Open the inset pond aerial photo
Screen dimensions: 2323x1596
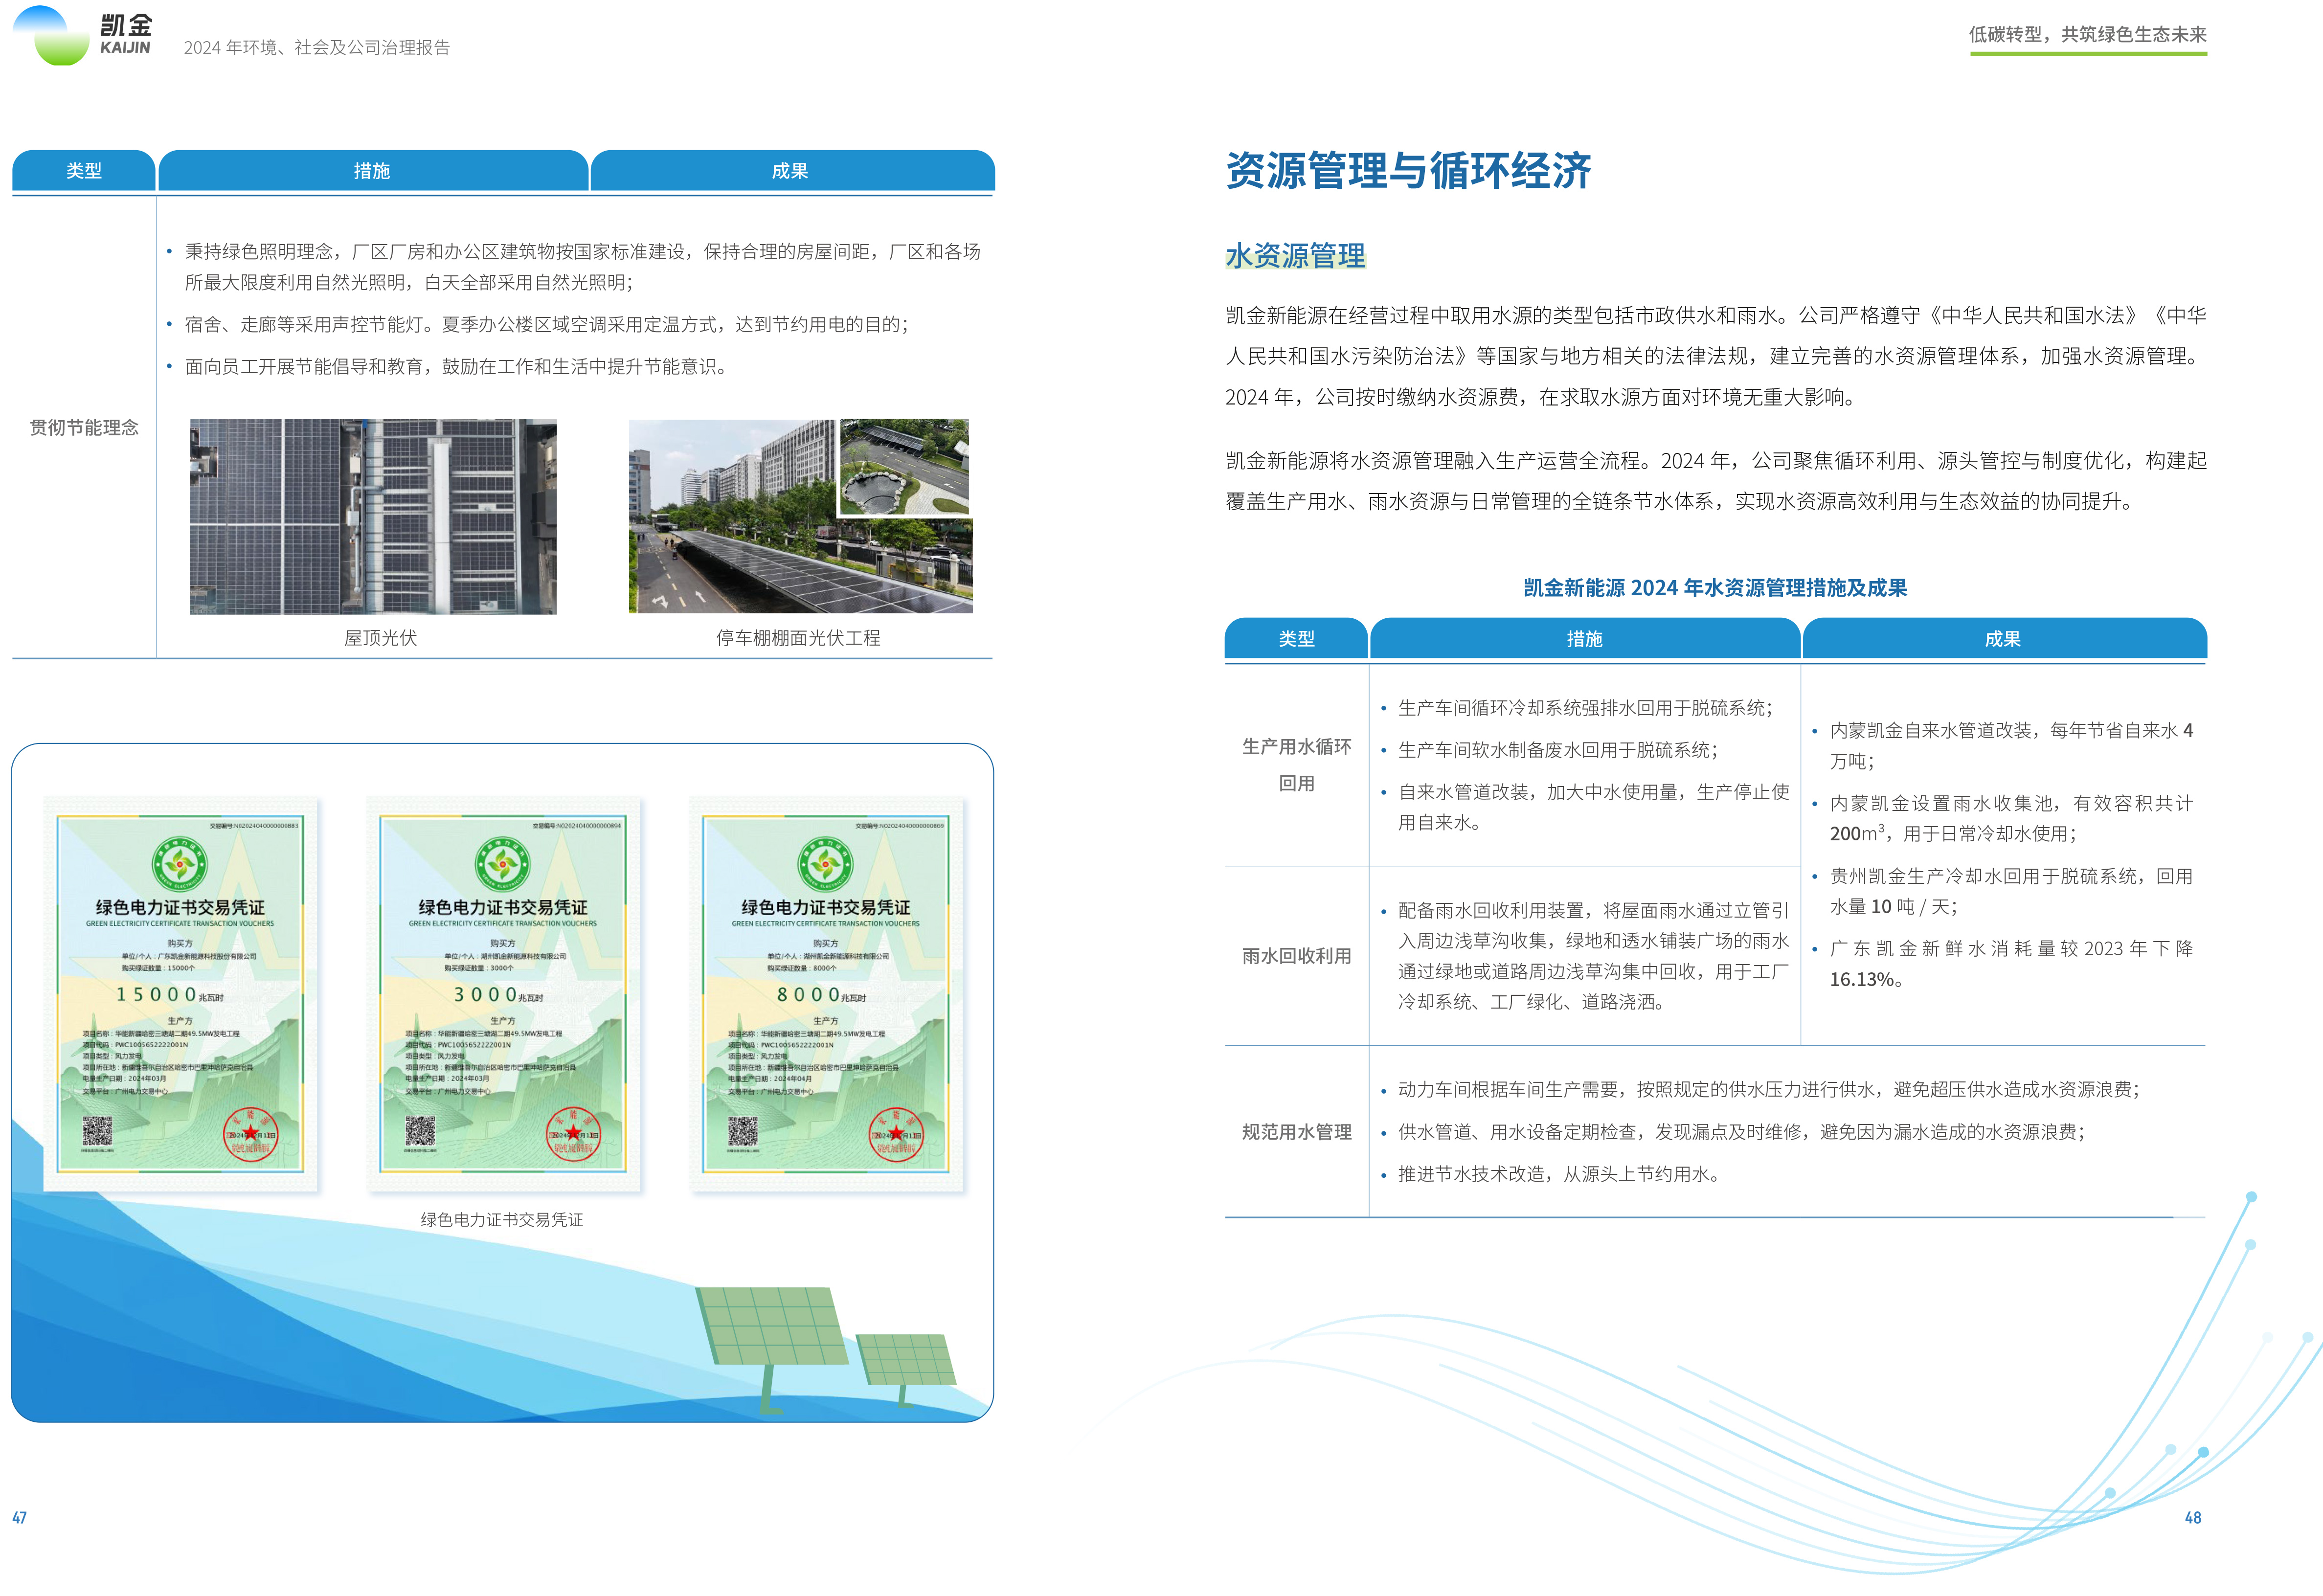pos(904,467)
